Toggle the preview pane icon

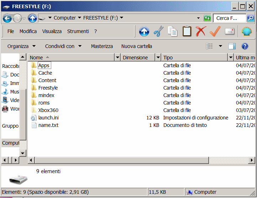[232, 46]
